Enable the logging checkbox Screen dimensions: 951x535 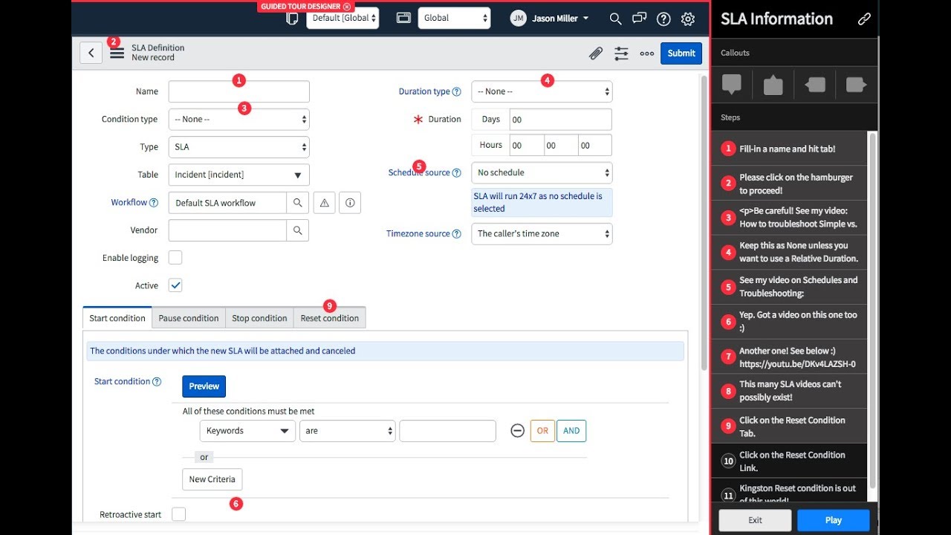(x=175, y=258)
